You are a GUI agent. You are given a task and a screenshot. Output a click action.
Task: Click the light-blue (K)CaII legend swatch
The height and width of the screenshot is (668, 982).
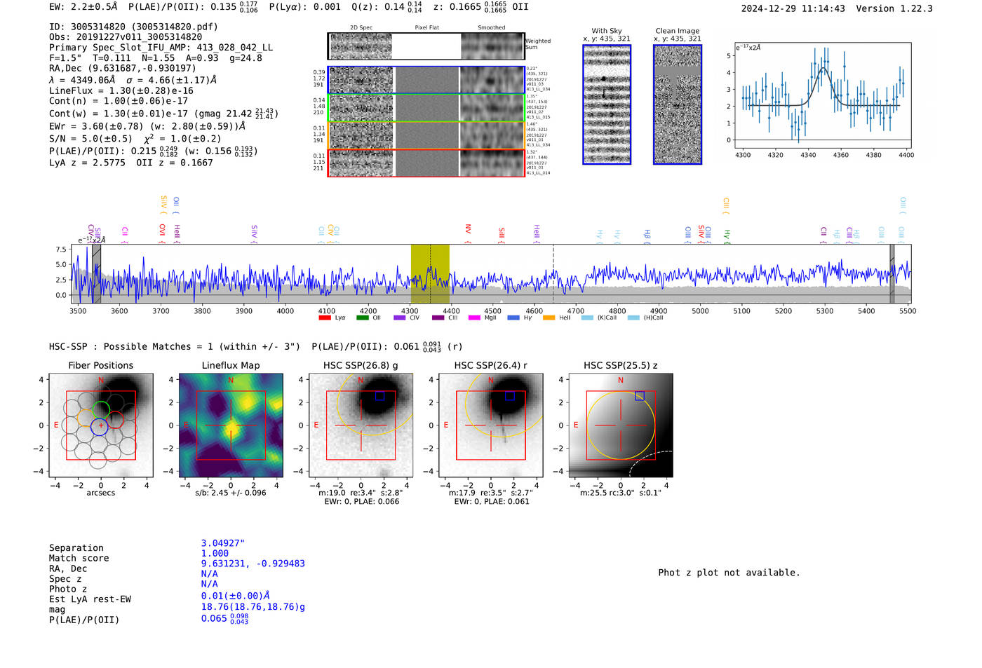tap(587, 318)
